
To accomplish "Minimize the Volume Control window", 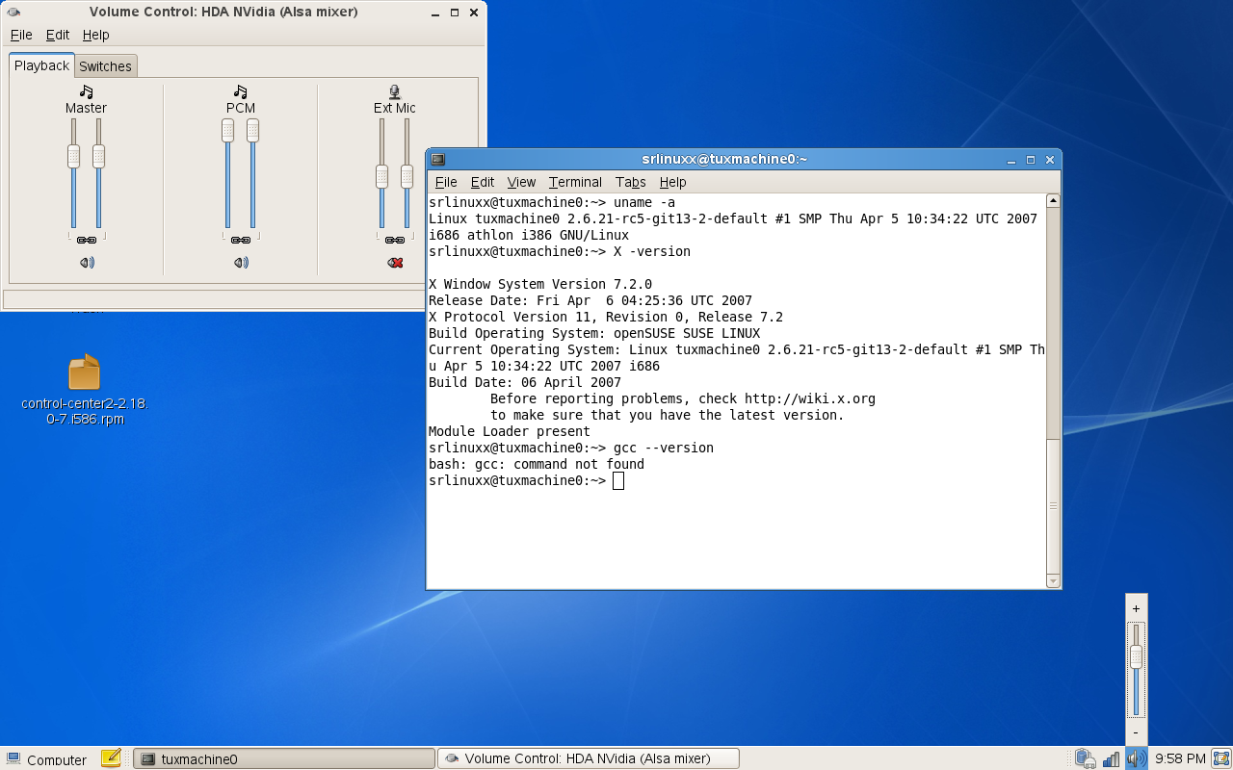I will (435, 13).
